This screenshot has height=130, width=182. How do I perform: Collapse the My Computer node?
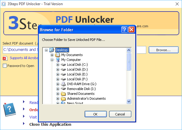click(x=52, y=60)
